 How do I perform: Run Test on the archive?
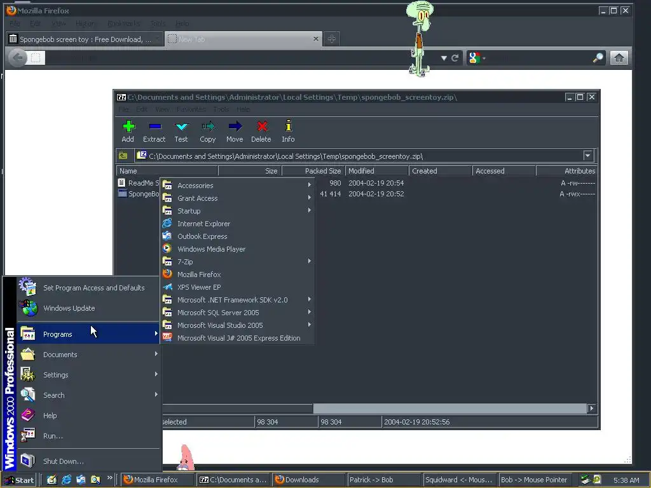(x=181, y=131)
